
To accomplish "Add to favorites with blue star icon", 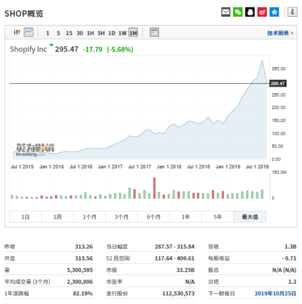I will [x=274, y=12].
